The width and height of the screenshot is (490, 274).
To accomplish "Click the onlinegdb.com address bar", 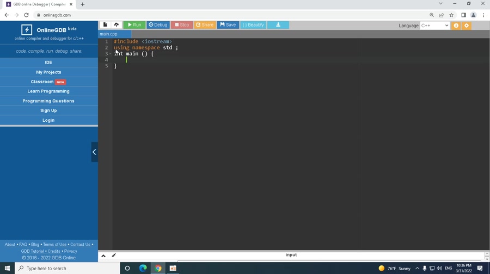I will click(x=231, y=15).
